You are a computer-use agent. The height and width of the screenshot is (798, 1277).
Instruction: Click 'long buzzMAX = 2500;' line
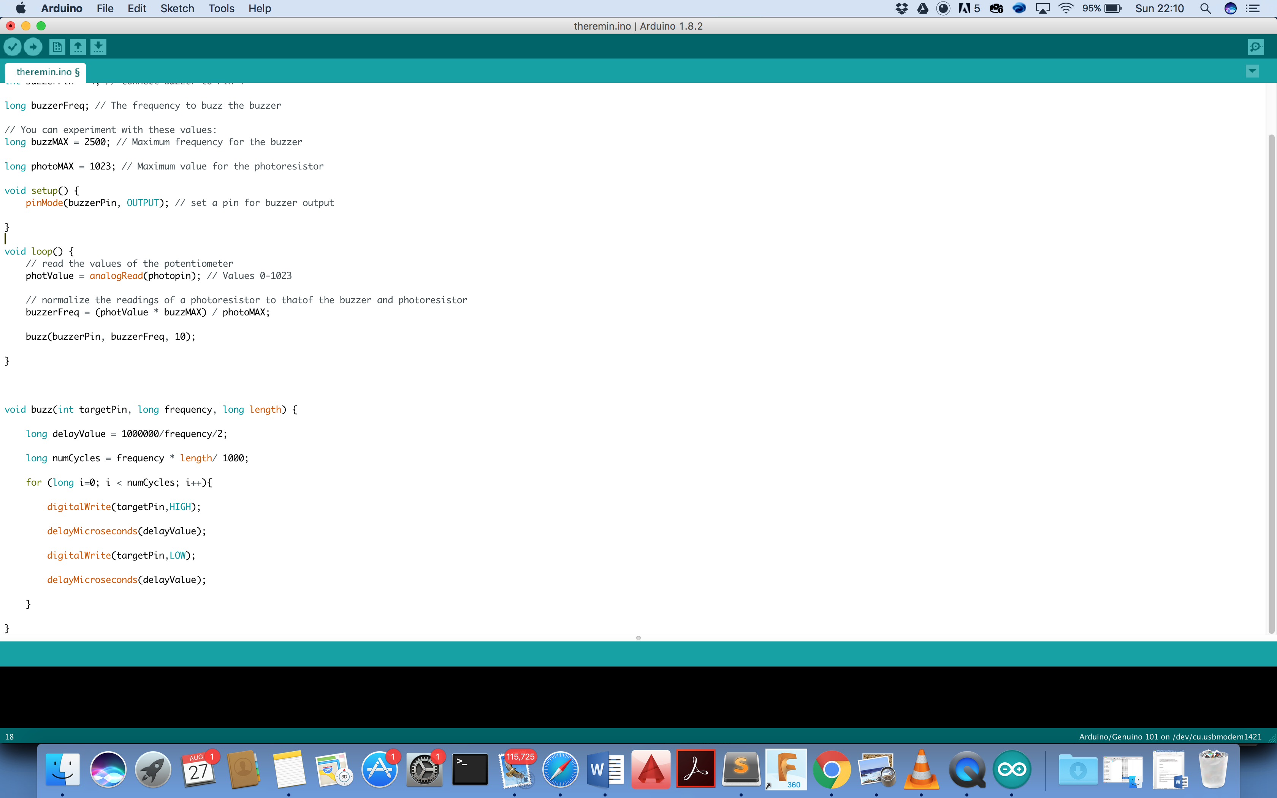coord(154,142)
